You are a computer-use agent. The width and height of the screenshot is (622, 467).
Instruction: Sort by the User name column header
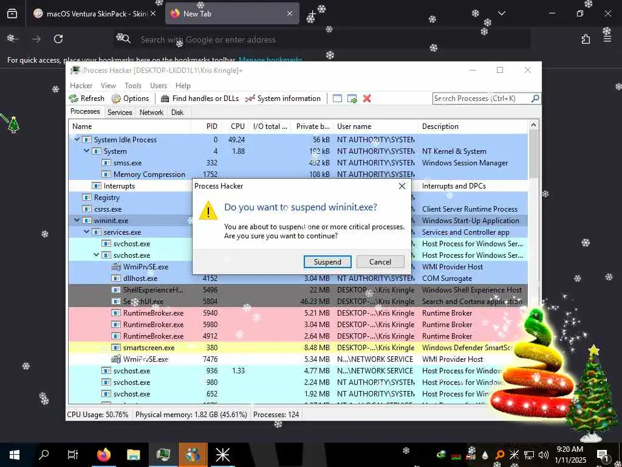375,126
